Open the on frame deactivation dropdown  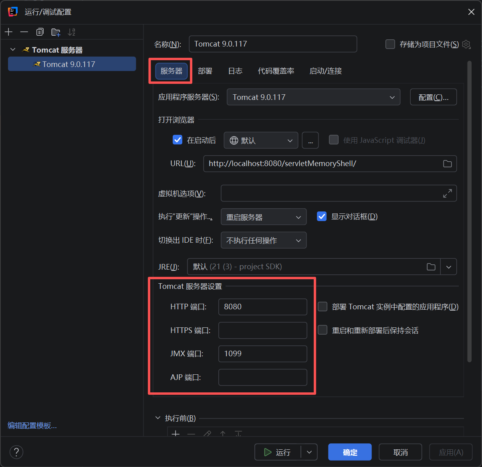pyautogui.click(x=264, y=240)
